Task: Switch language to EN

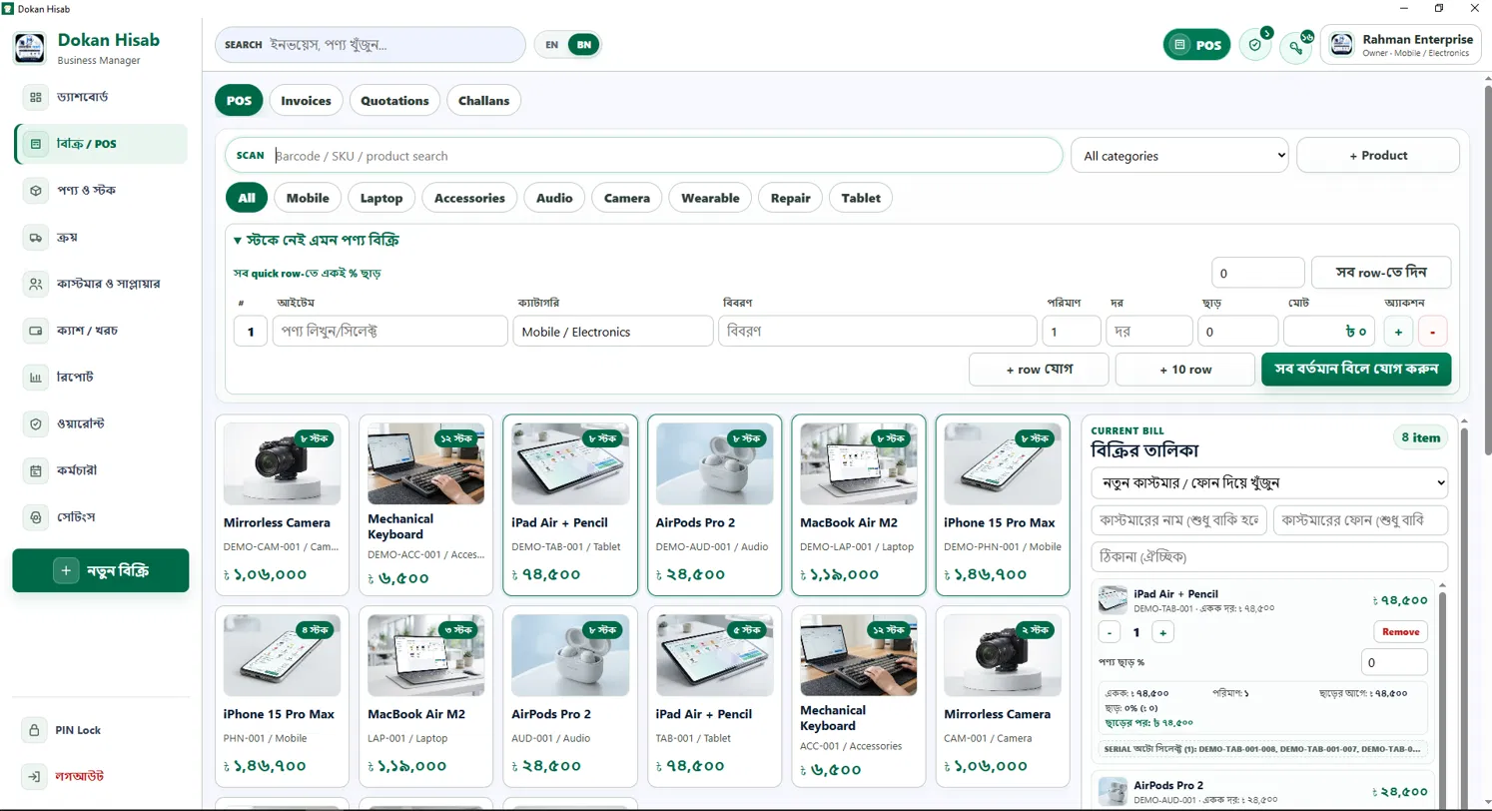Action: tap(551, 45)
